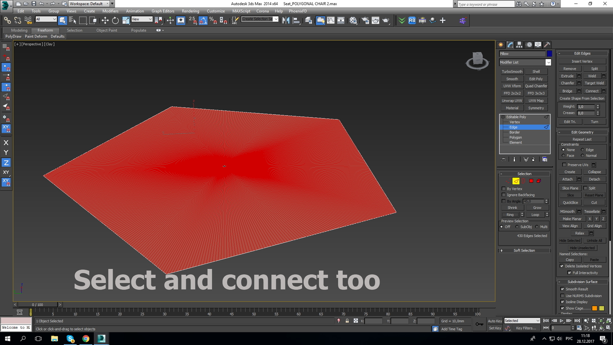This screenshot has height=345, width=613.
Task: Open the Hierarchy command panel tab
Action: pyautogui.click(x=519, y=45)
